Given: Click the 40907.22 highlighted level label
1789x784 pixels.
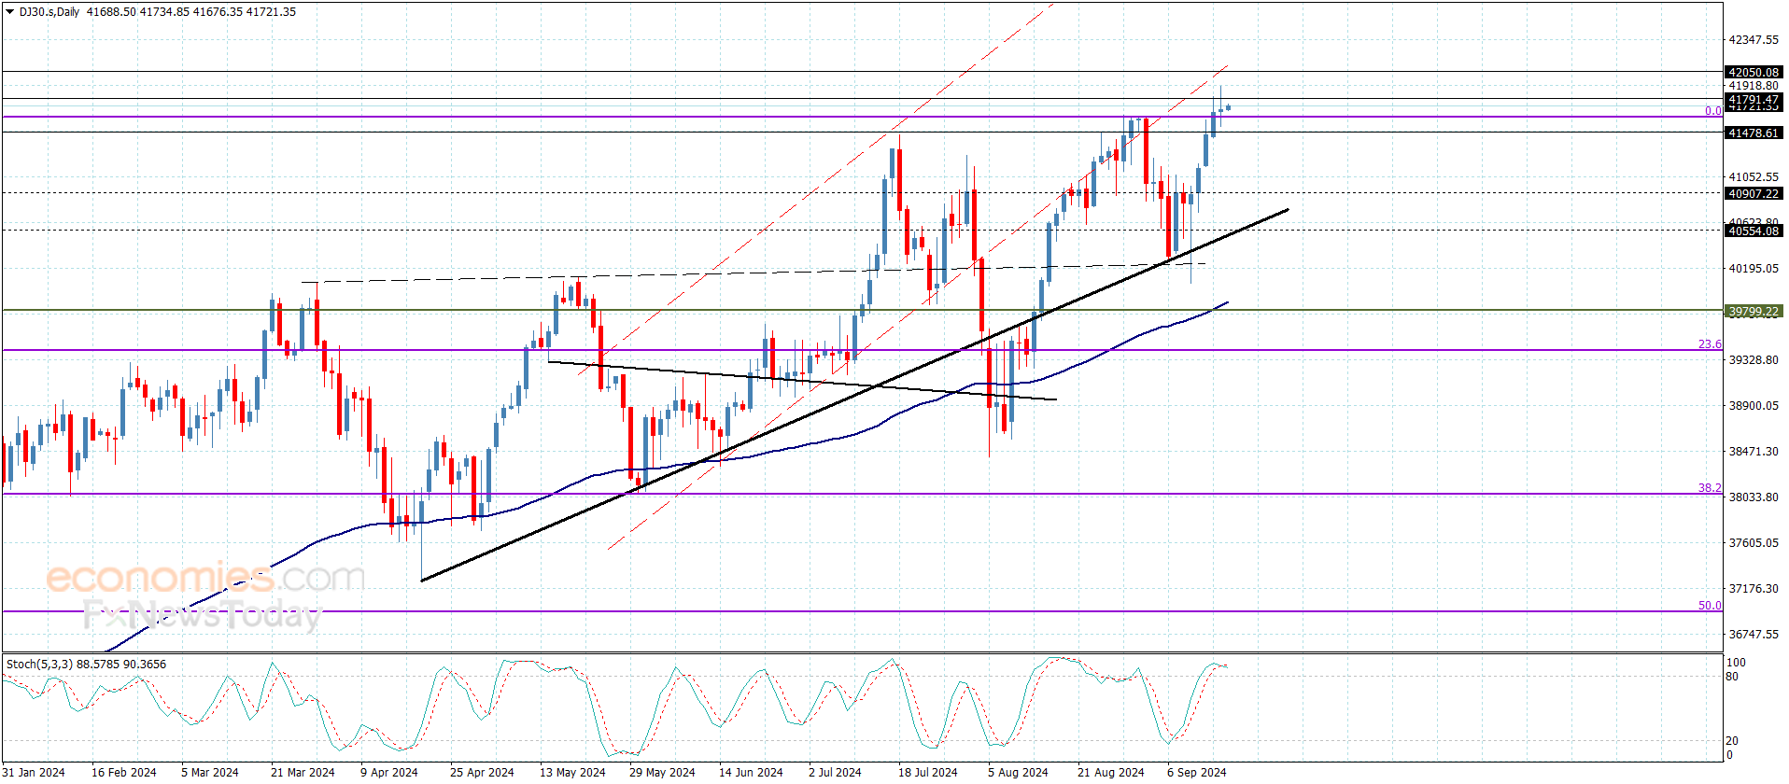Looking at the screenshot, I should tap(1754, 194).
